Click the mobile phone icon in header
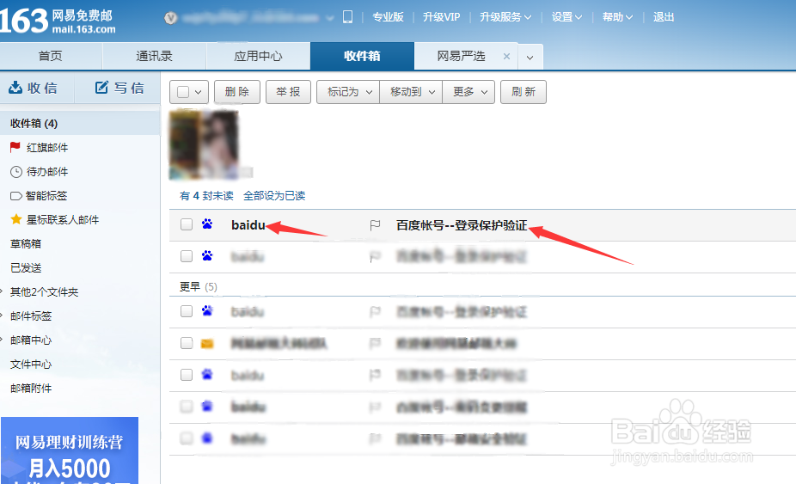The height and width of the screenshot is (484, 796). [x=348, y=16]
